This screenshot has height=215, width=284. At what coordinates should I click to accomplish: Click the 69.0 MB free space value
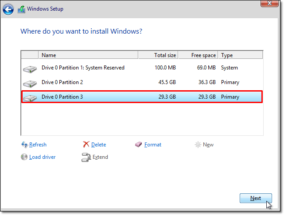coord(206,68)
